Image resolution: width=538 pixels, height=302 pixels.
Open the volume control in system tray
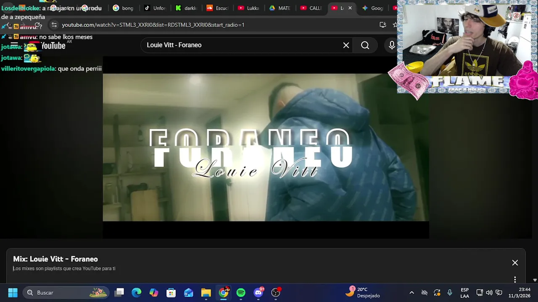(489, 292)
